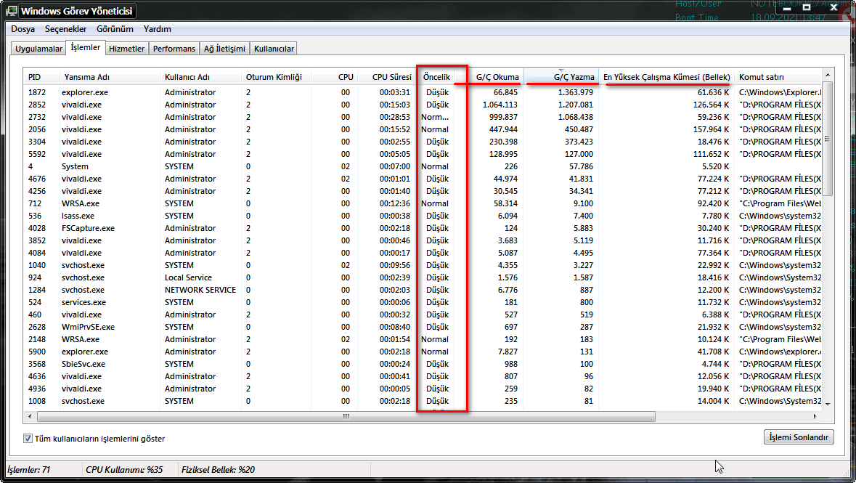856x483 pixels.
Task: Select the FSCapture.exe process row
Action: (423, 228)
